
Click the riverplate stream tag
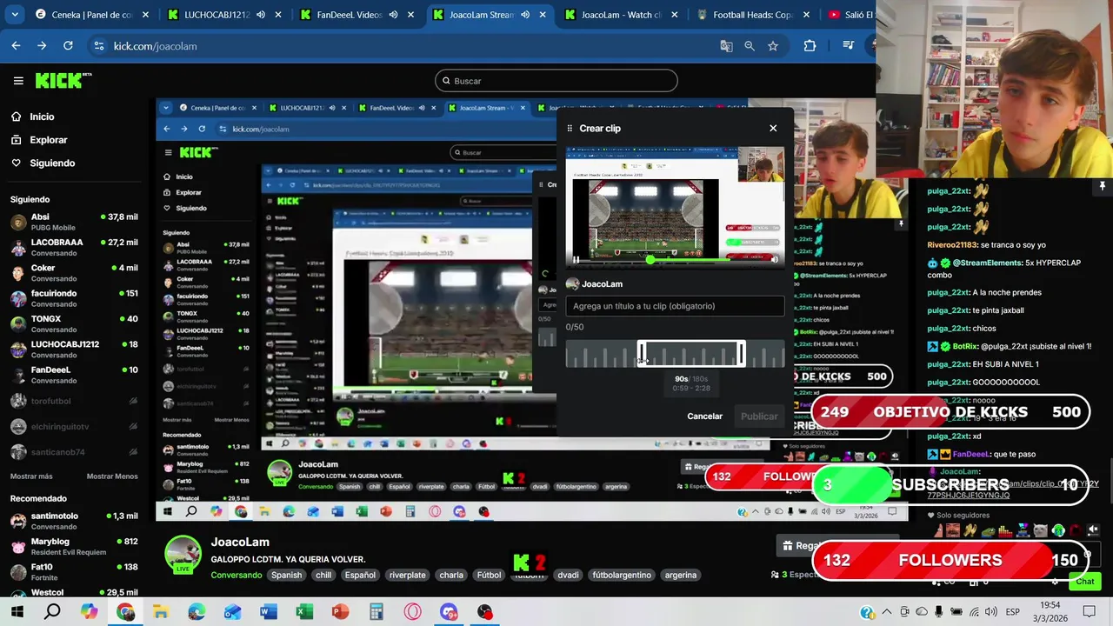[x=407, y=575]
